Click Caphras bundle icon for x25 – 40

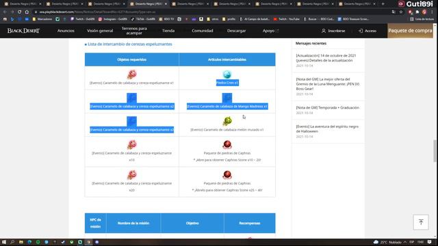click(227, 175)
